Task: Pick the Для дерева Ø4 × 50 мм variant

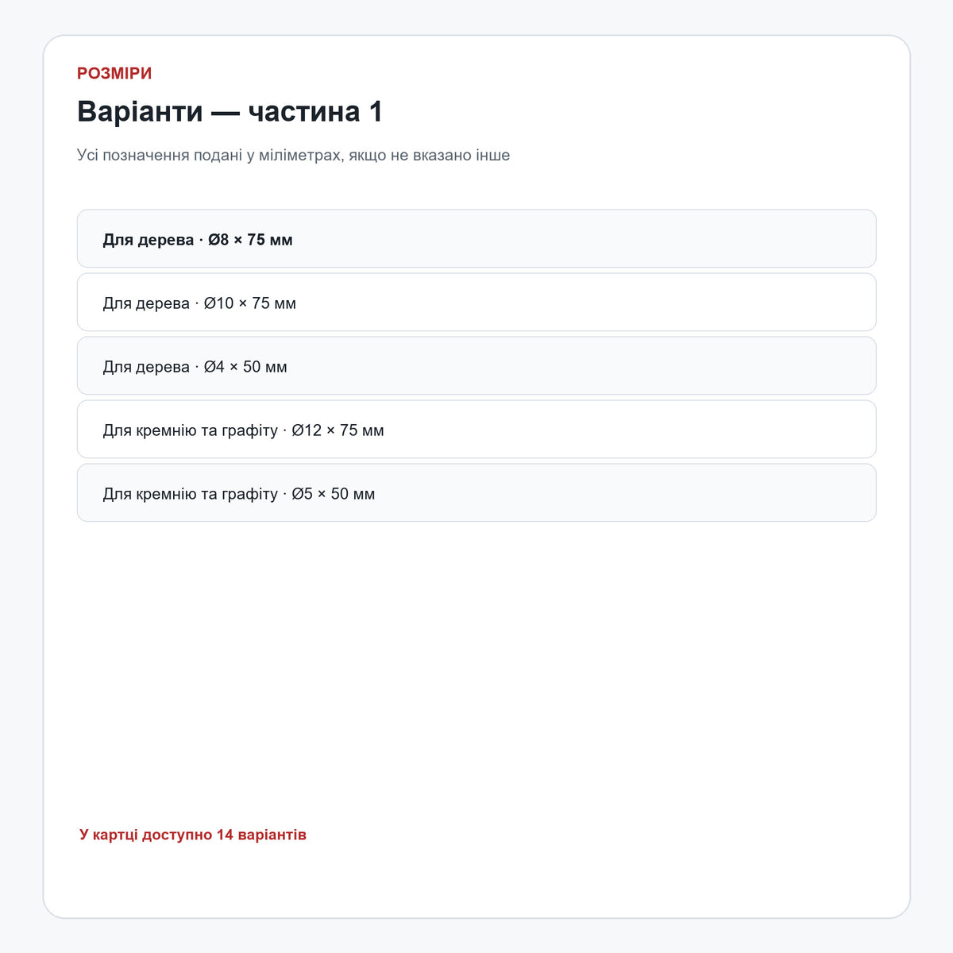Action: pyautogui.click(x=476, y=365)
